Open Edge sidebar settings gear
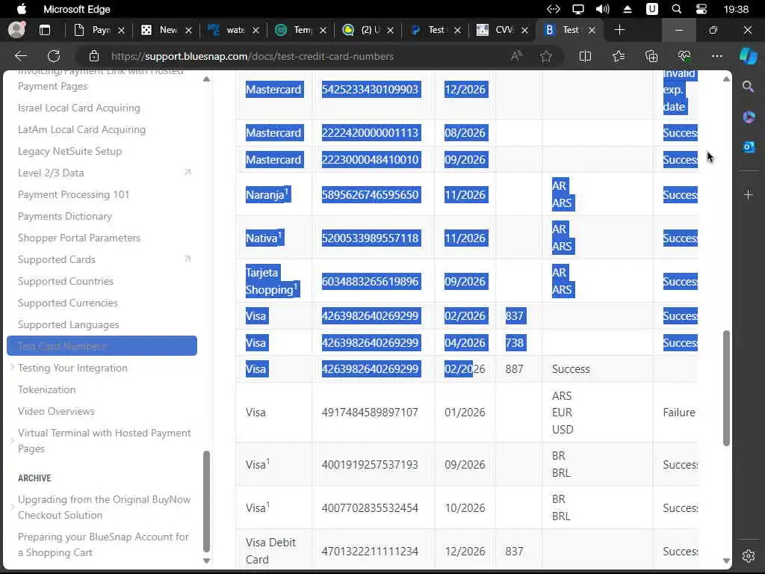Viewport: 765px width, 574px height. [749, 556]
